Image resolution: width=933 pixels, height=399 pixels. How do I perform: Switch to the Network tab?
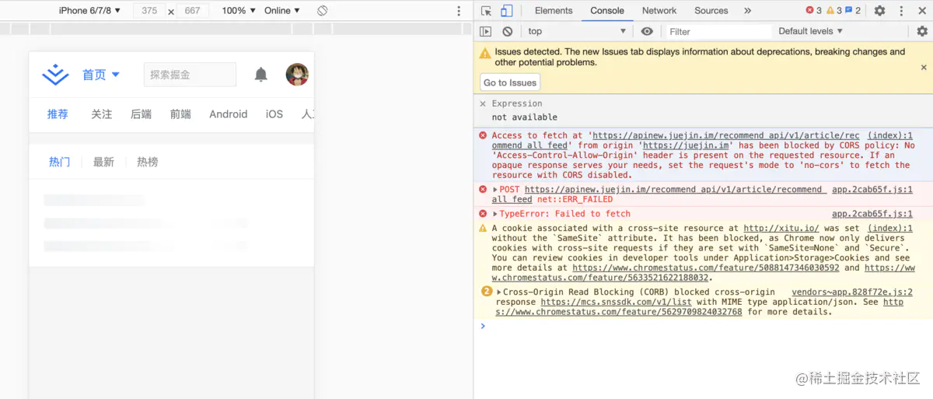659,11
